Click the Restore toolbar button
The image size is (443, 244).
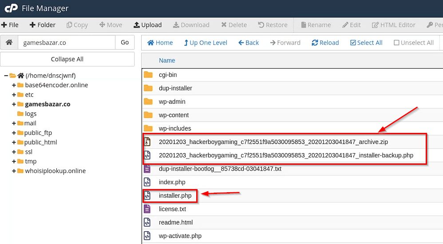click(273, 25)
